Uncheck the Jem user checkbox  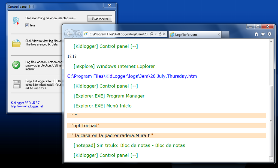pos(27,25)
